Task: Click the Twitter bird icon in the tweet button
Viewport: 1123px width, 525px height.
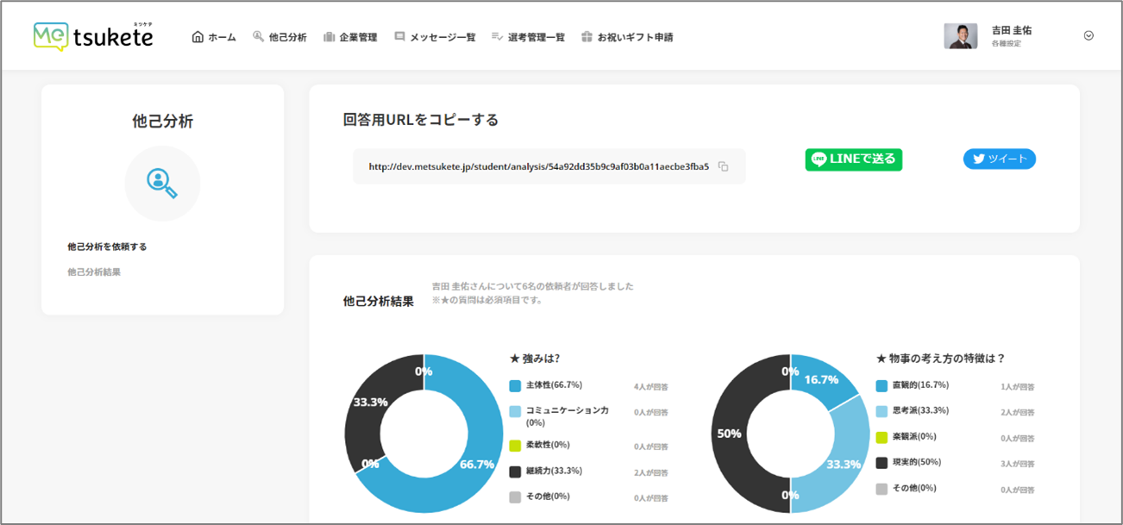Action: [979, 159]
